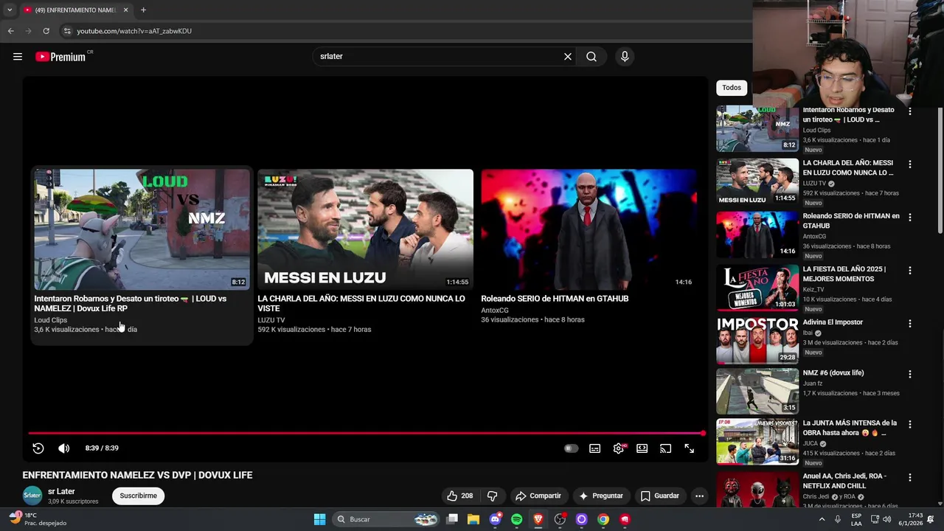Open options for sidebar 'LA JUNTA MÁS INTENSA'
Viewport: 944px width, 531px height.
point(909,425)
